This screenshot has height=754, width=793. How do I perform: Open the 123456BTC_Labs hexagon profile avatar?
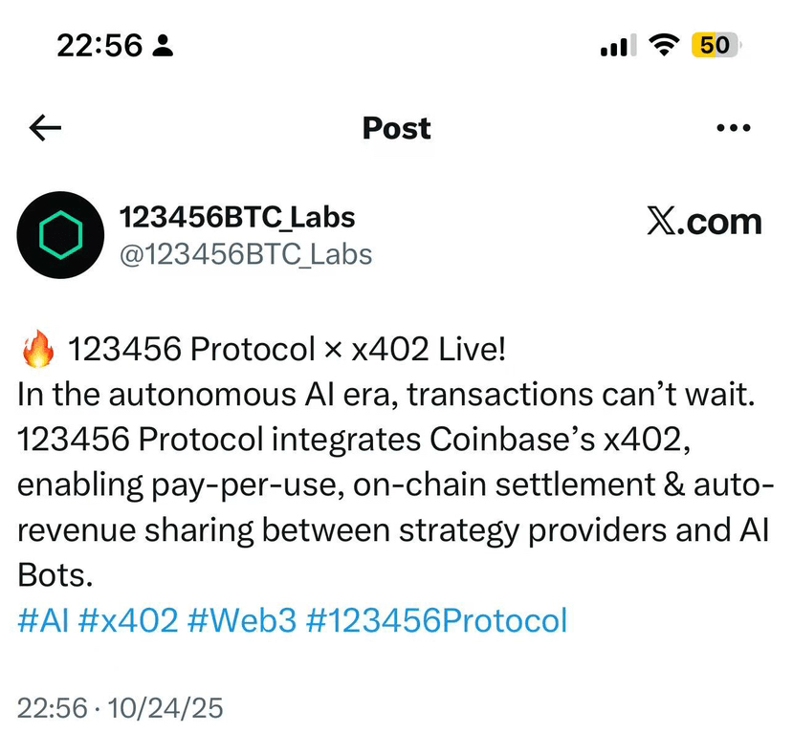click(x=61, y=235)
